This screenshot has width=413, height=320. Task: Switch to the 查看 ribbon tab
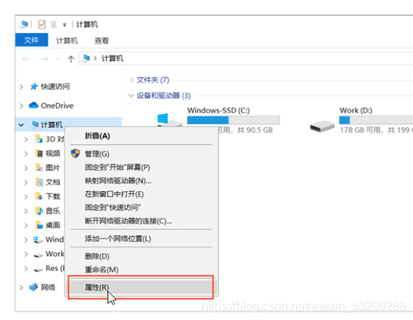coord(102,41)
